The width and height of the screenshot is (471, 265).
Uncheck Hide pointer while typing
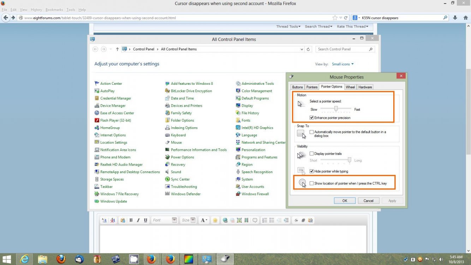(x=311, y=171)
